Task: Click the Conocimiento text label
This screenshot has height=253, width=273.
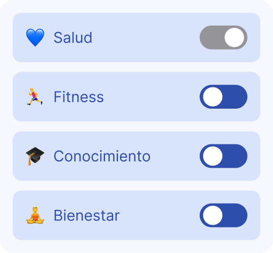Action: click(102, 156)
